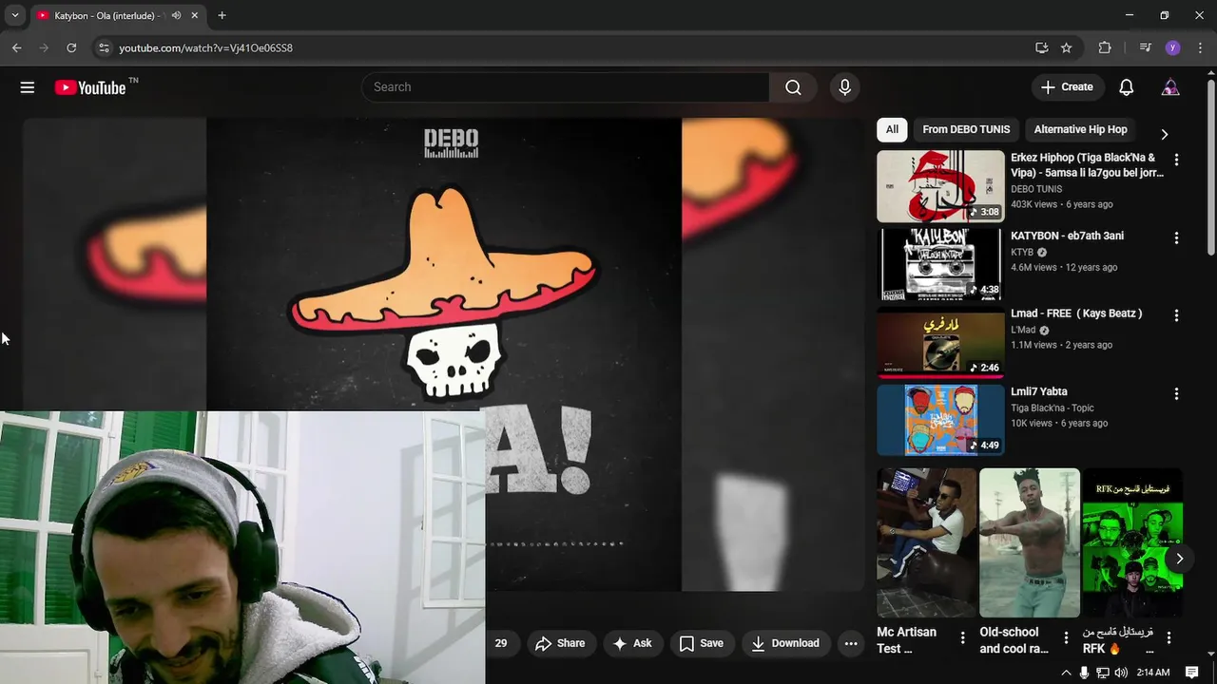1217x684 pixels.
Task: Click the search magnifier button
Action: click(x=793, y=87)
